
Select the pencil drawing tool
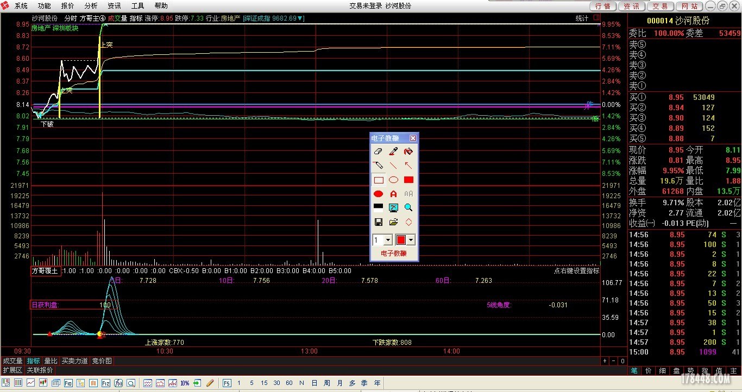click(379, 166)
